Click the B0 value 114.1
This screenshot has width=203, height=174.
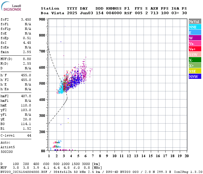[26, 124]
